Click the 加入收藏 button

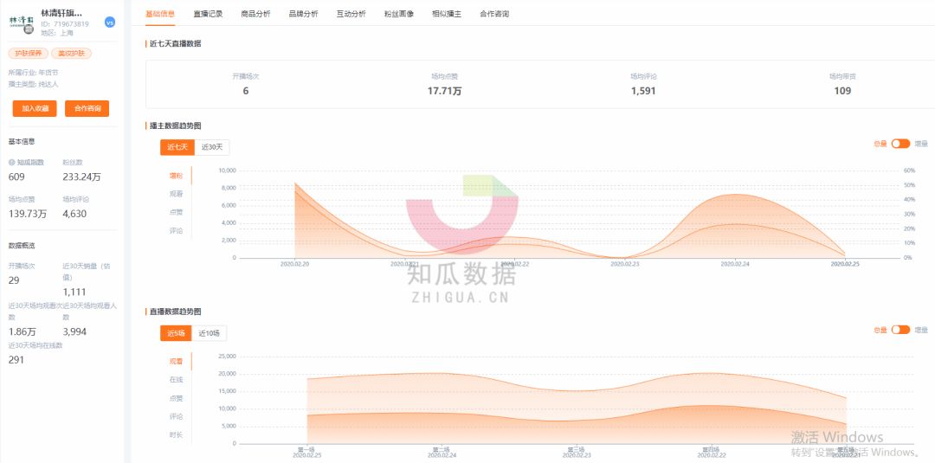pyautogui.click(x=35, y=108)
